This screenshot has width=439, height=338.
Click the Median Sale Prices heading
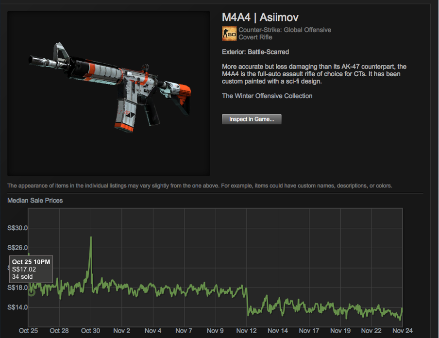tap(35, 201)
